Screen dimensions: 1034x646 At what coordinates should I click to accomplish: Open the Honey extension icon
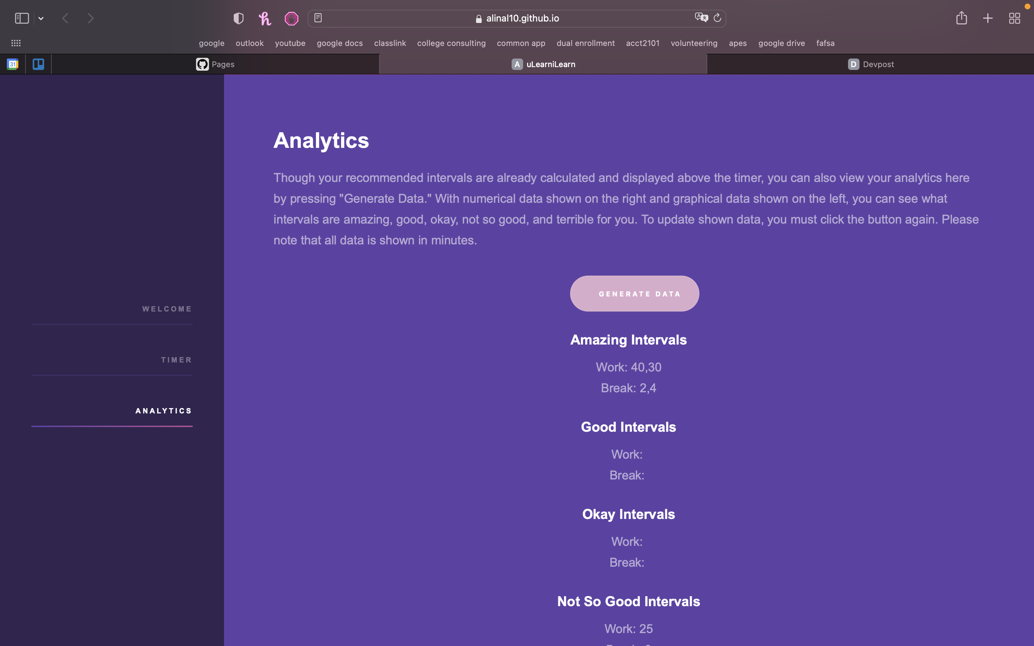coord(265,18)
